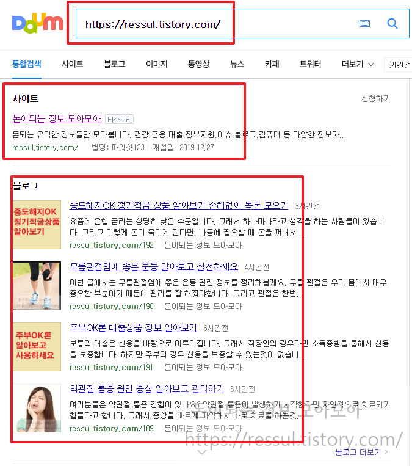Click the 3시간전 timestamp

[307, 206]
